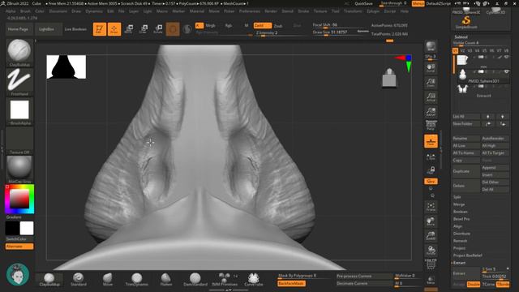The image size is (519, 292).
Task: Expand the Remesh section
Action: [460, 241]
